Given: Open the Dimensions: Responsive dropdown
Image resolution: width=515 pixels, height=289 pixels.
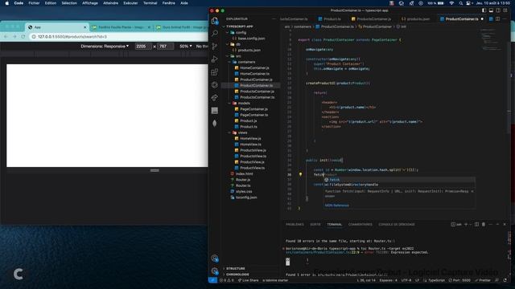Looking at the screenshot, I should click(105, 47).
